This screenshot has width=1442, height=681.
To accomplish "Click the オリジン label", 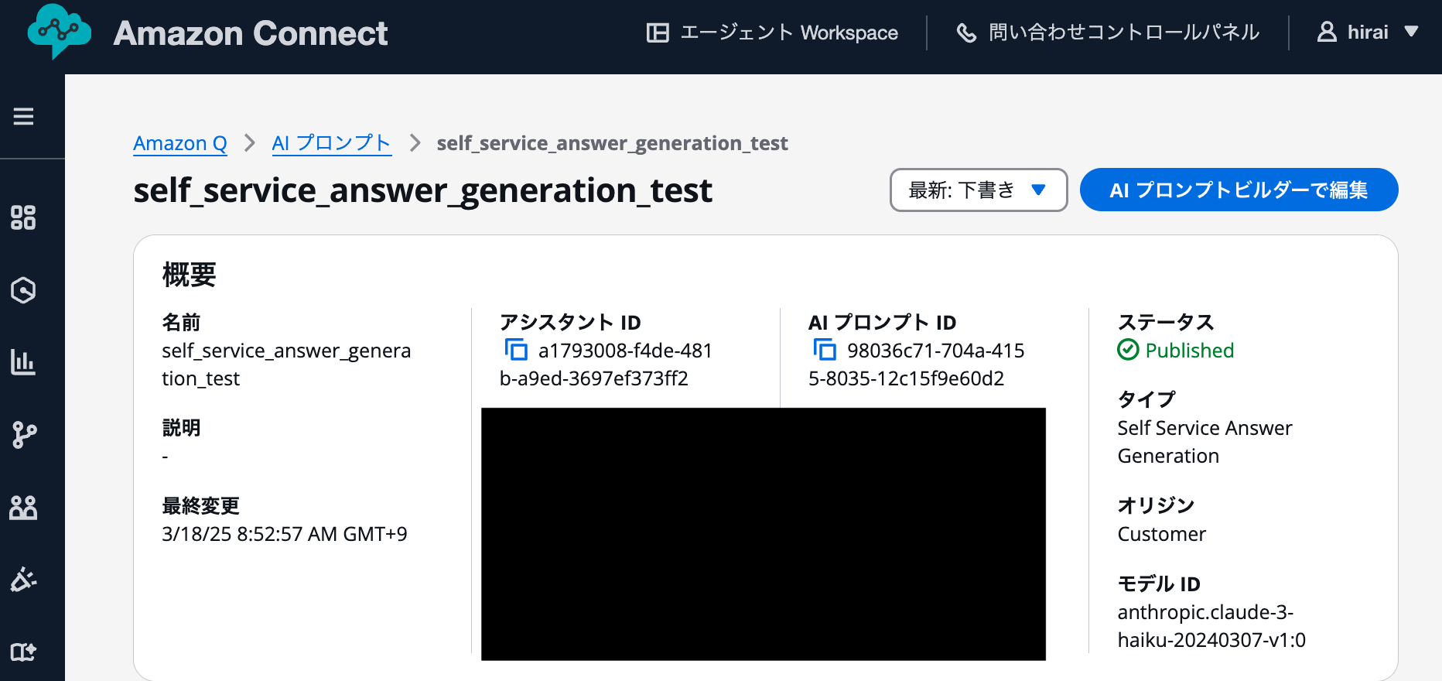I will tap(1156, 505).
